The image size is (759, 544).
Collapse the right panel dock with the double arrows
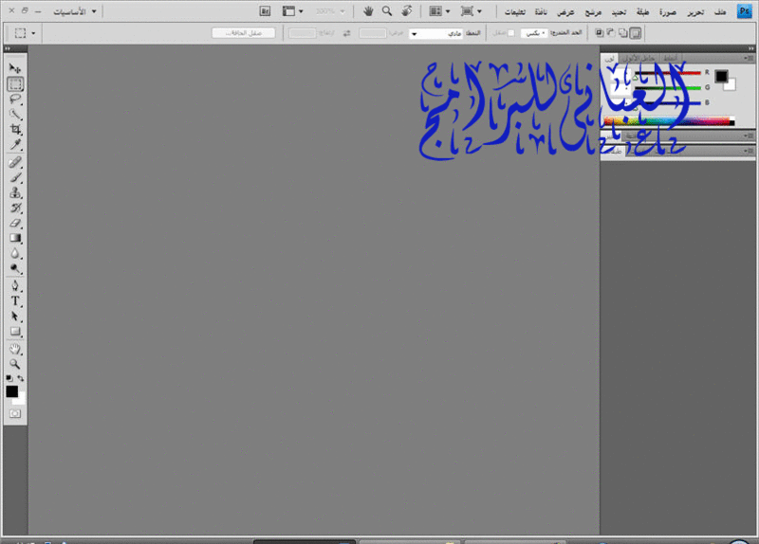(x=750, y=48)
